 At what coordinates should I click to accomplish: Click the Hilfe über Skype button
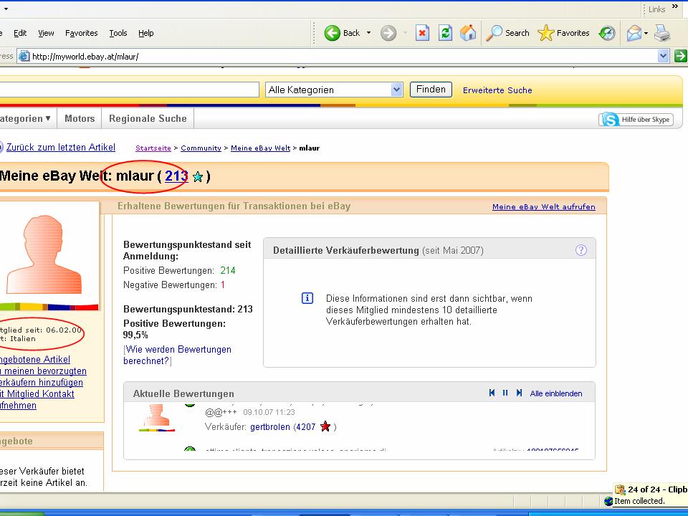(x=636, y=120)
